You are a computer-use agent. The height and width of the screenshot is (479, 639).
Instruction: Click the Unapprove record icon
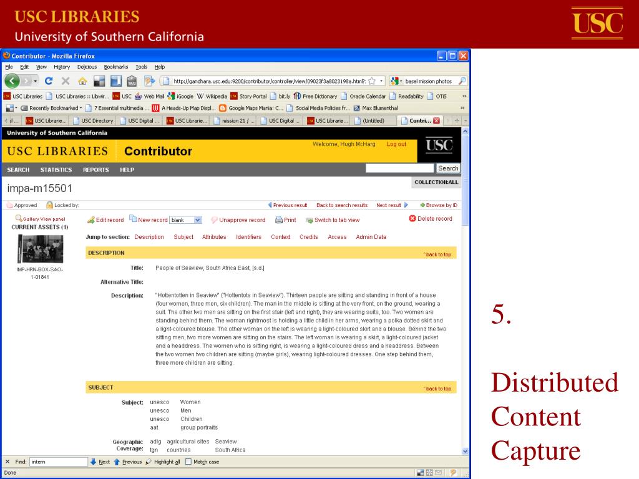coord(214,220)
